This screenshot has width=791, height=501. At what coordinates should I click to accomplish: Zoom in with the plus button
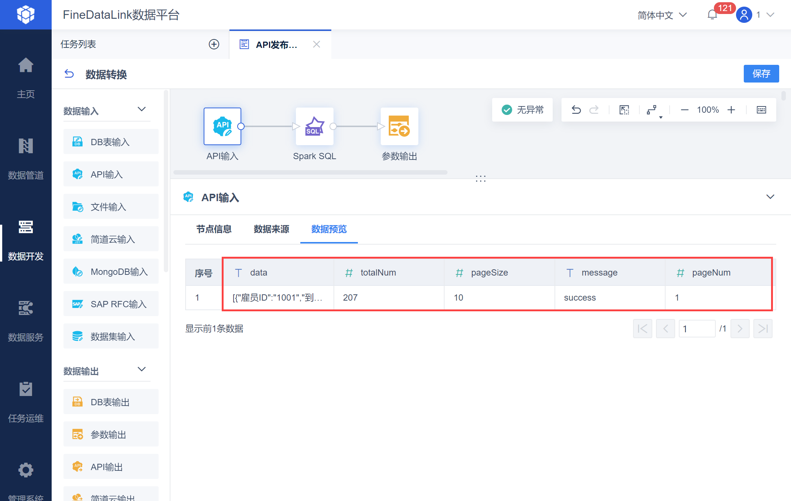[x=731, y=110]
